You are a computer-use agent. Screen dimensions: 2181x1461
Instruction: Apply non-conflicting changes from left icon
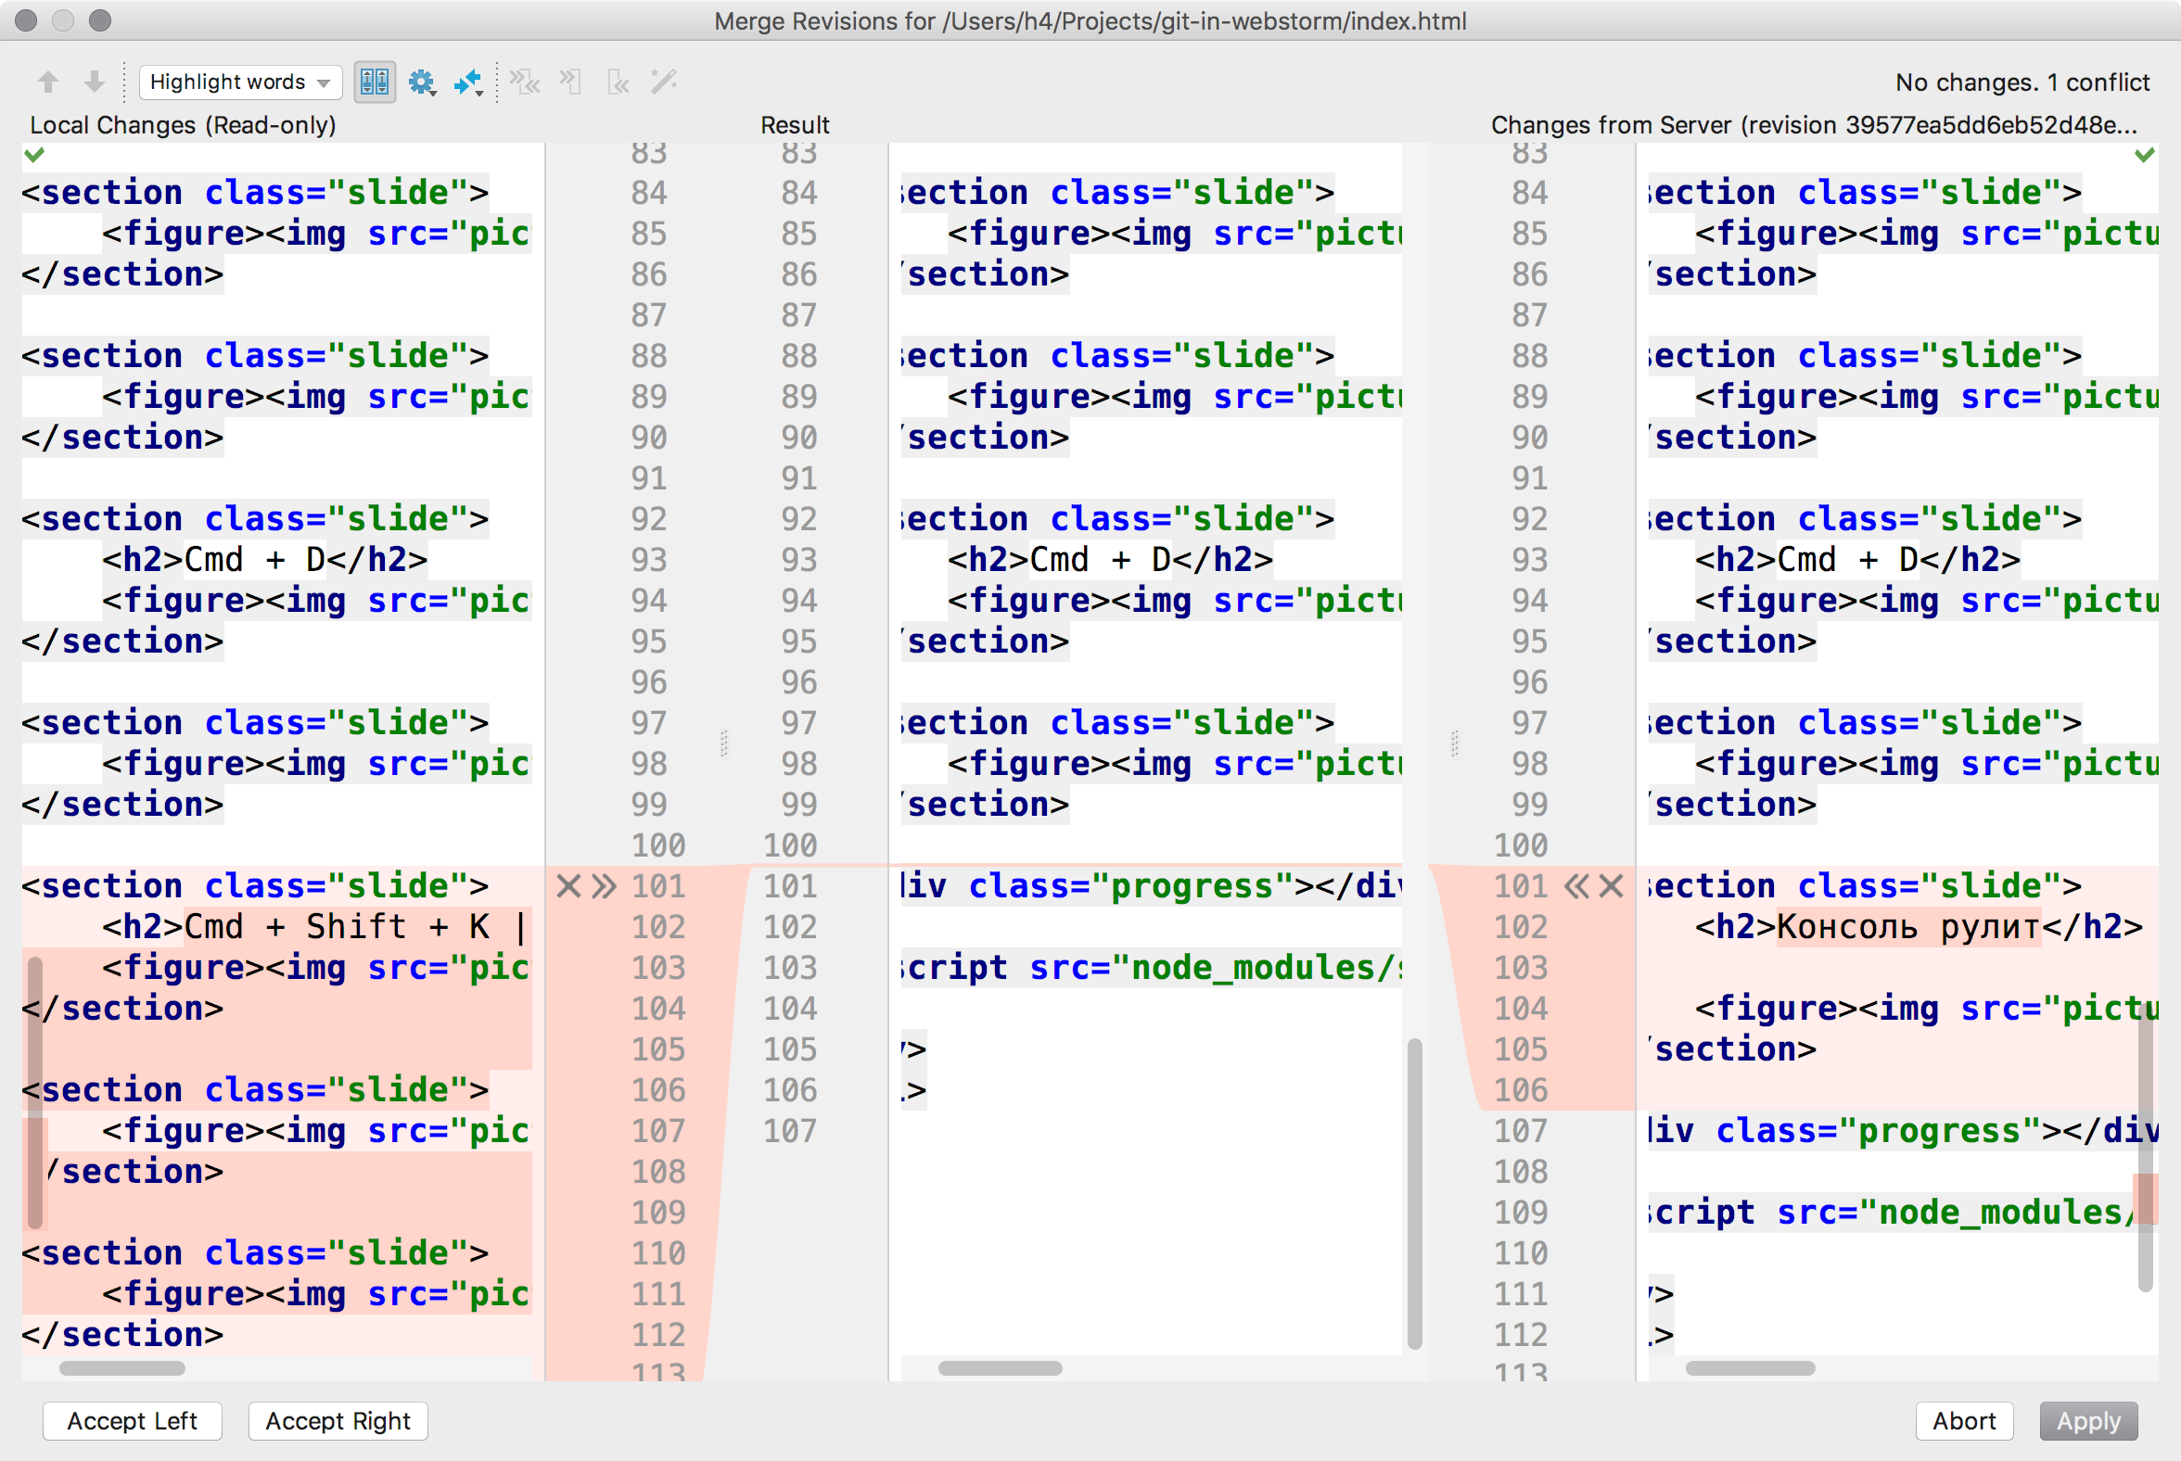pyautogui.click(x=570, y=82)
